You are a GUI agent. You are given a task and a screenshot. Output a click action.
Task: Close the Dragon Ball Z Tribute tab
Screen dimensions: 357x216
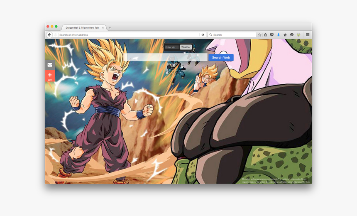(103, 27)
